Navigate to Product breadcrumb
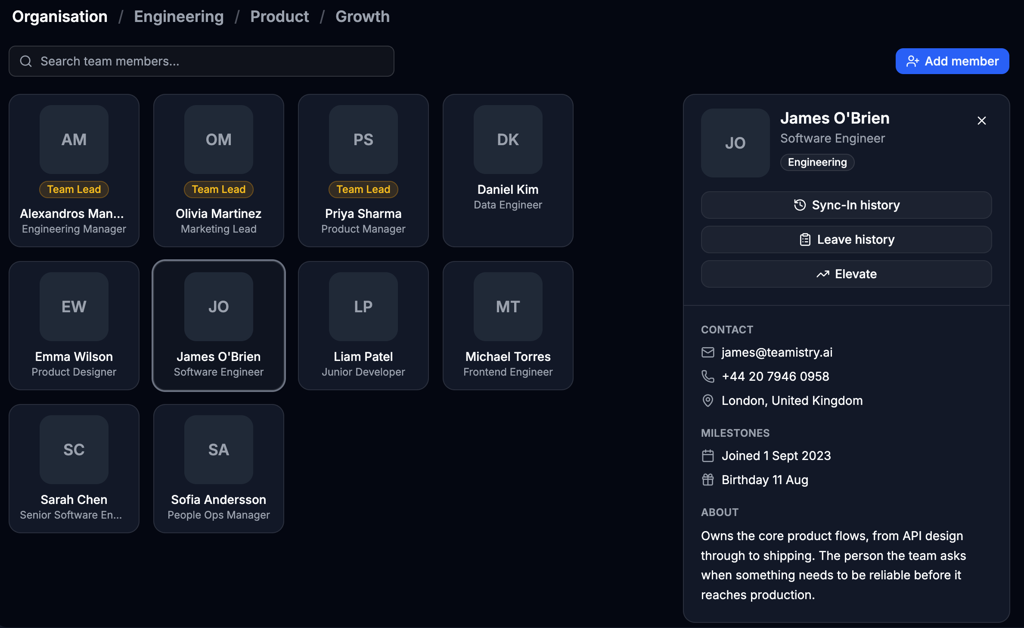The height and width of the screenshot is (628, 1024). [279, 16]
